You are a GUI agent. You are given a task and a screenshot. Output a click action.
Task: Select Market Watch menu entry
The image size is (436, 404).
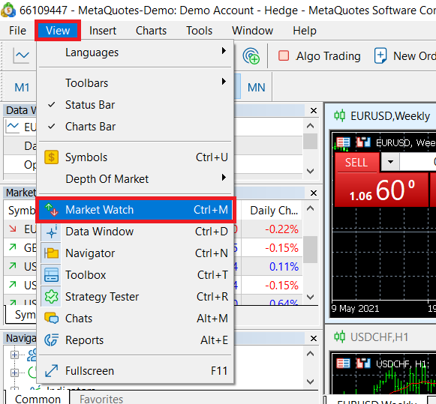click(135, 210)
